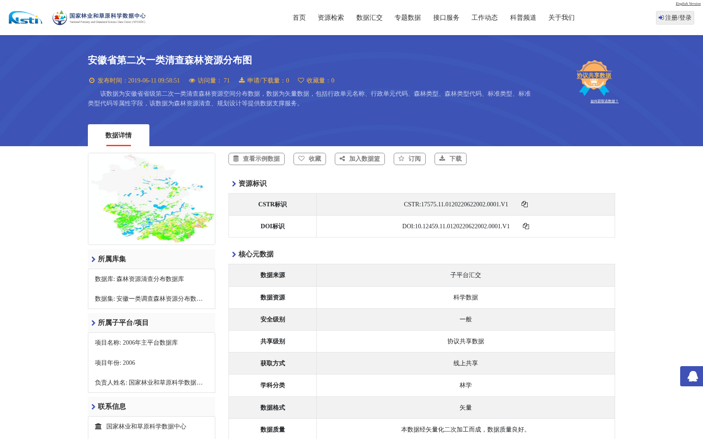Click the 注册/登录 button
The height and width of the screenshot is (439, 703).
pyautogui.click(x=675, y=18)
